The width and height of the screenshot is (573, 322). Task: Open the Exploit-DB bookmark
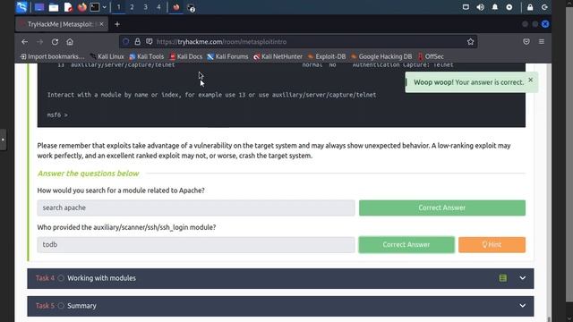327,56
